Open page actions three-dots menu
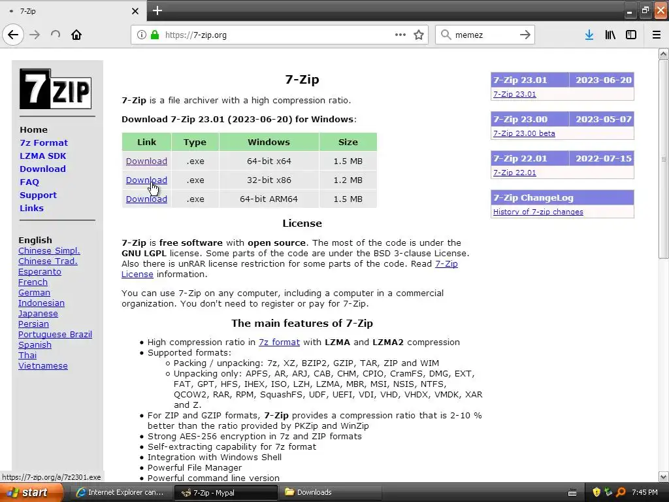The image size is (669, 502). point(400,35)
